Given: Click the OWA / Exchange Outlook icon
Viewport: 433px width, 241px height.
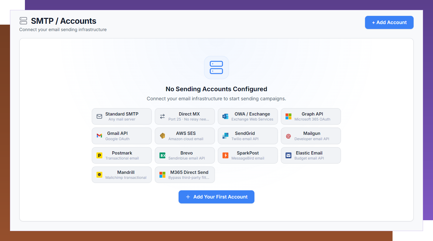Looking at the screenshot, I should click(225, 116).
